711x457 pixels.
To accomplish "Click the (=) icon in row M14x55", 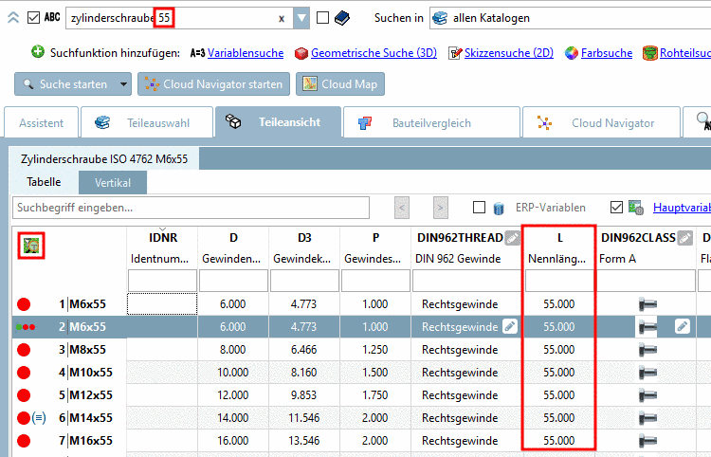I will (x=39, y=417).
